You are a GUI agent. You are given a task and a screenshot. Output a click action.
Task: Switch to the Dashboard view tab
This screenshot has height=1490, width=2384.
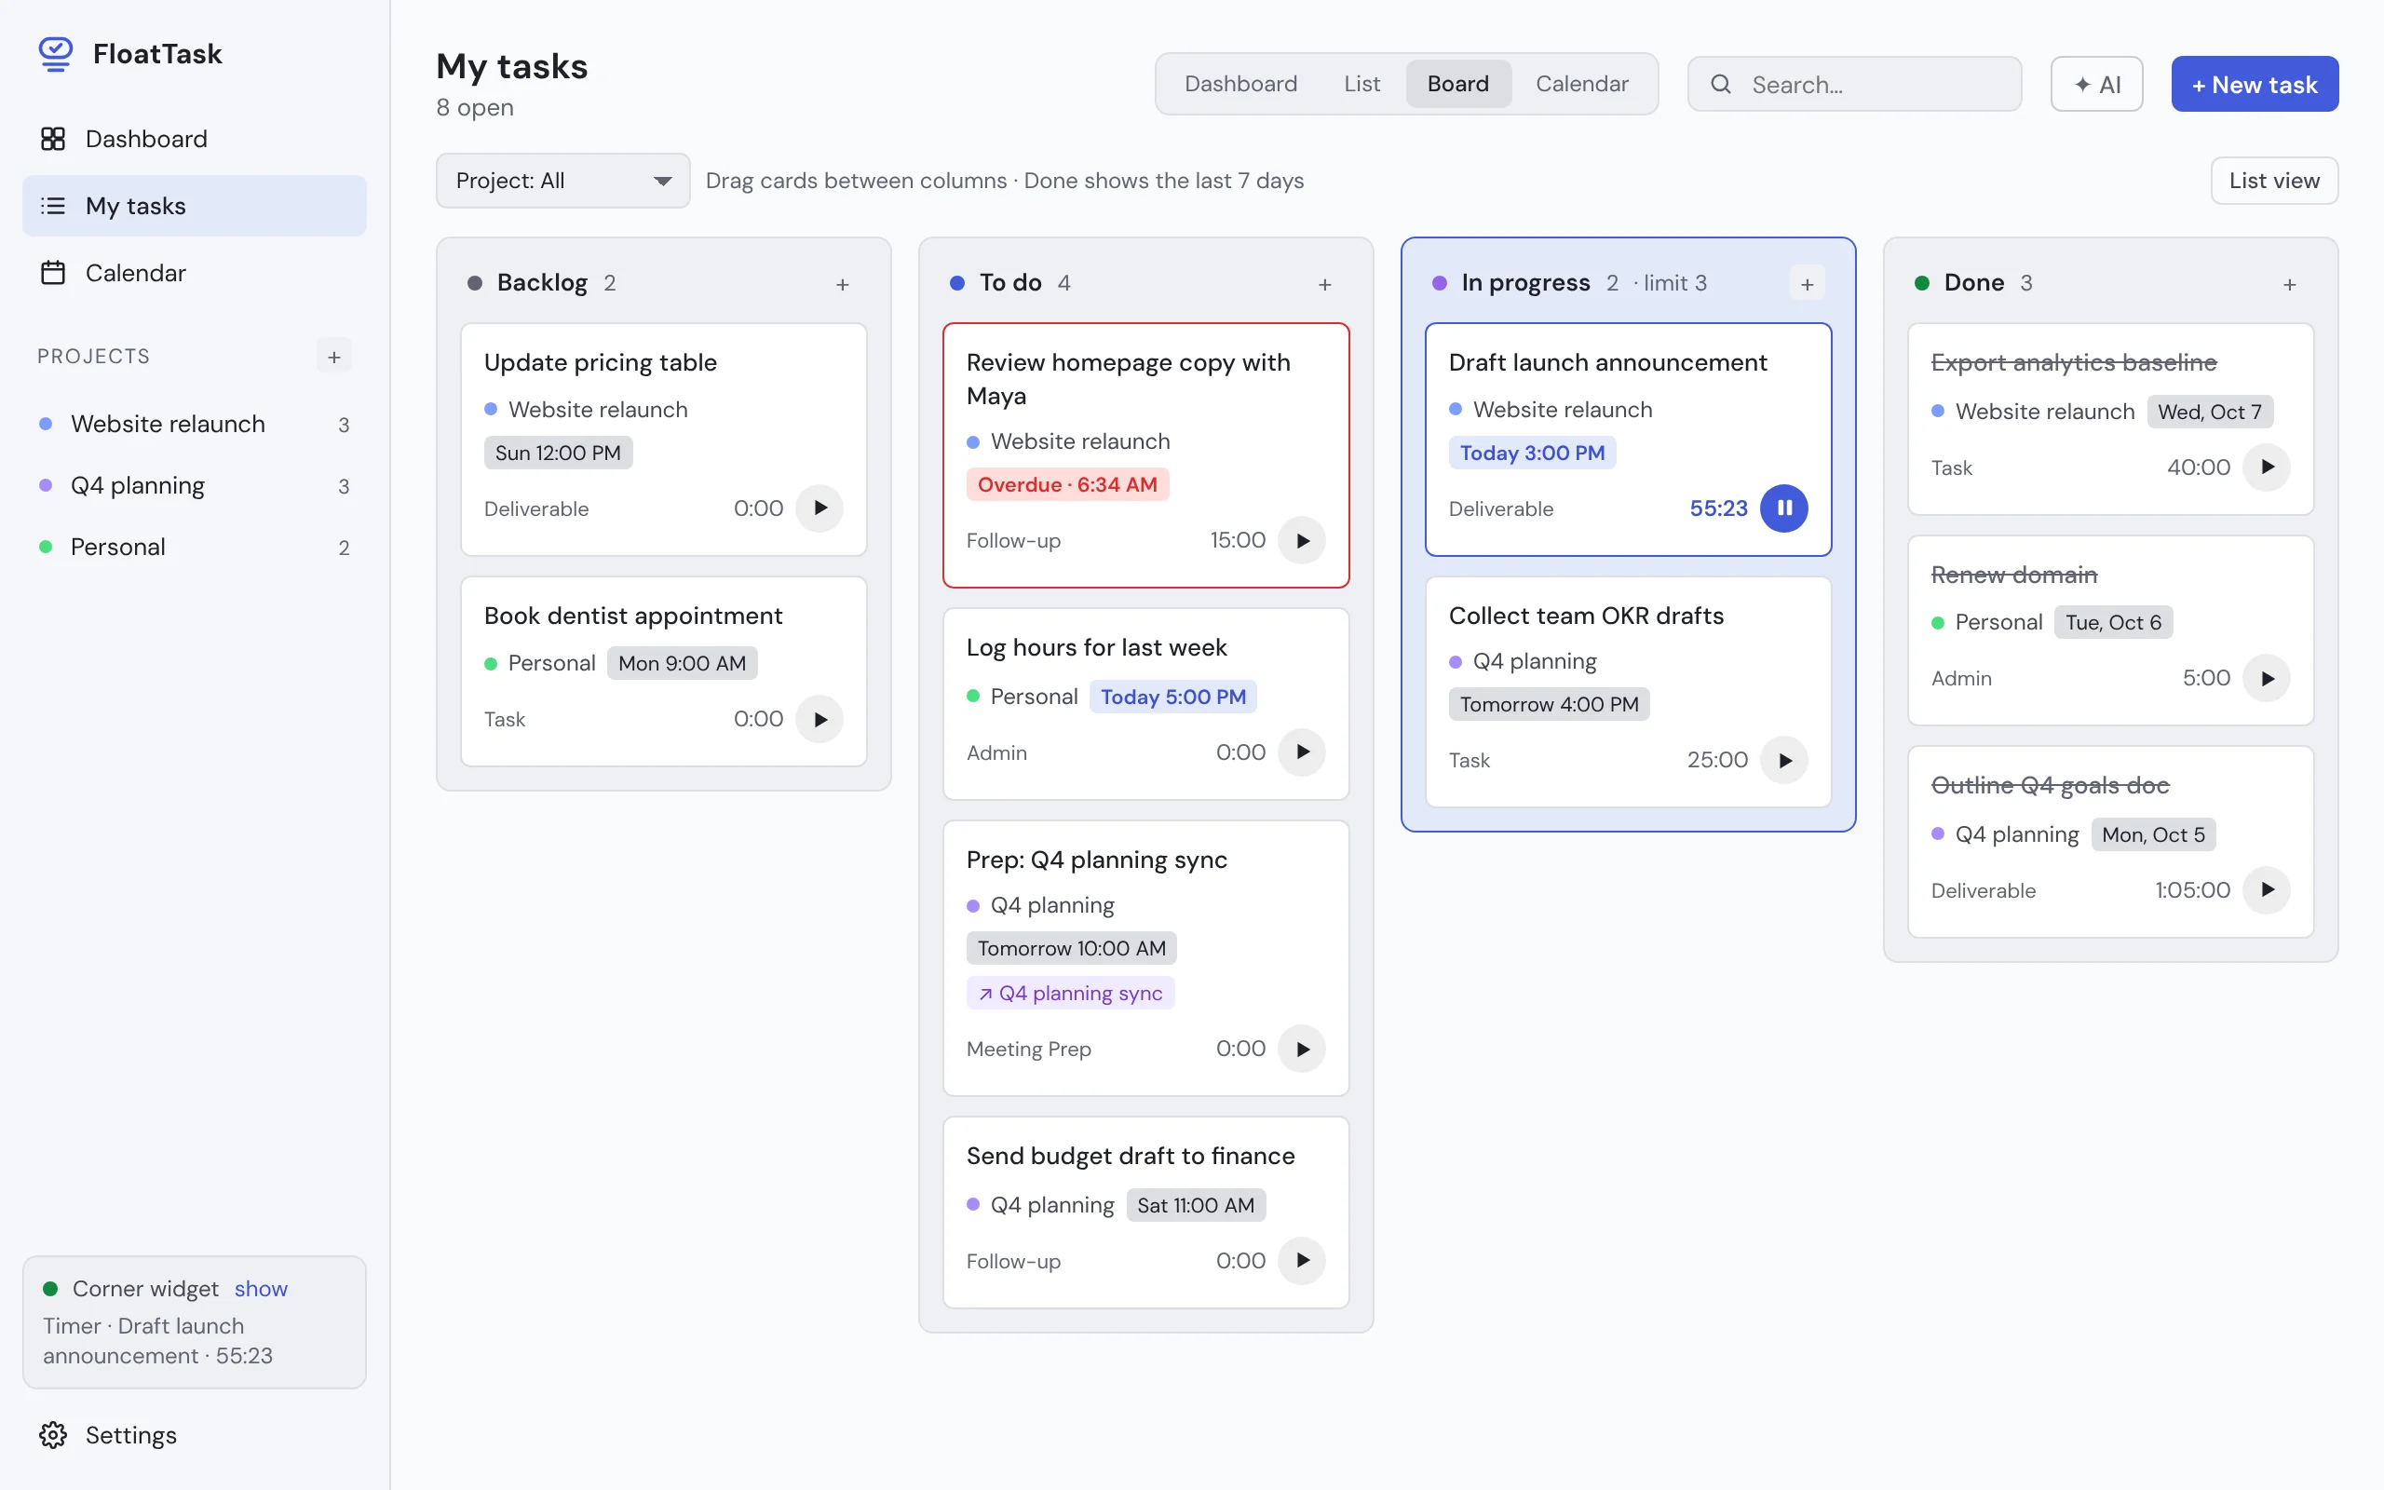[x=1240, y=84]
